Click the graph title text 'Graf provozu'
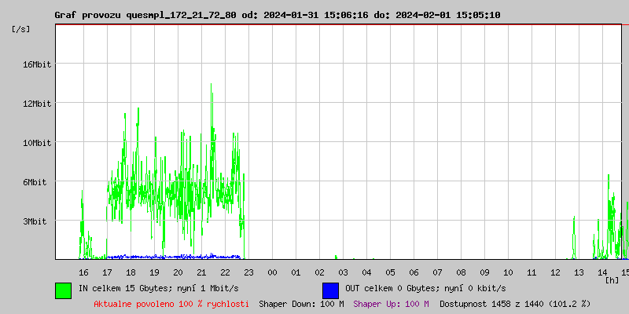Viewport: 629px width, 314px height. tap(88, 15)
